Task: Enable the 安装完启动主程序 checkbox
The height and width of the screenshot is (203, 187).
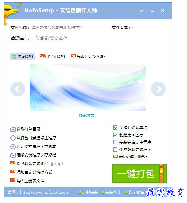Action: click(x=115, y=142)
